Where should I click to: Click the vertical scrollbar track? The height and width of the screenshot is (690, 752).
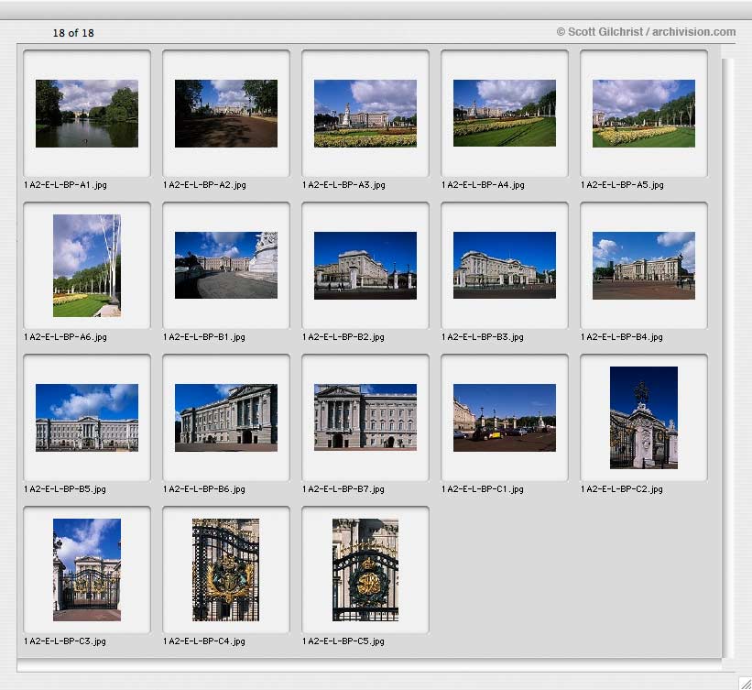(727, 357)
